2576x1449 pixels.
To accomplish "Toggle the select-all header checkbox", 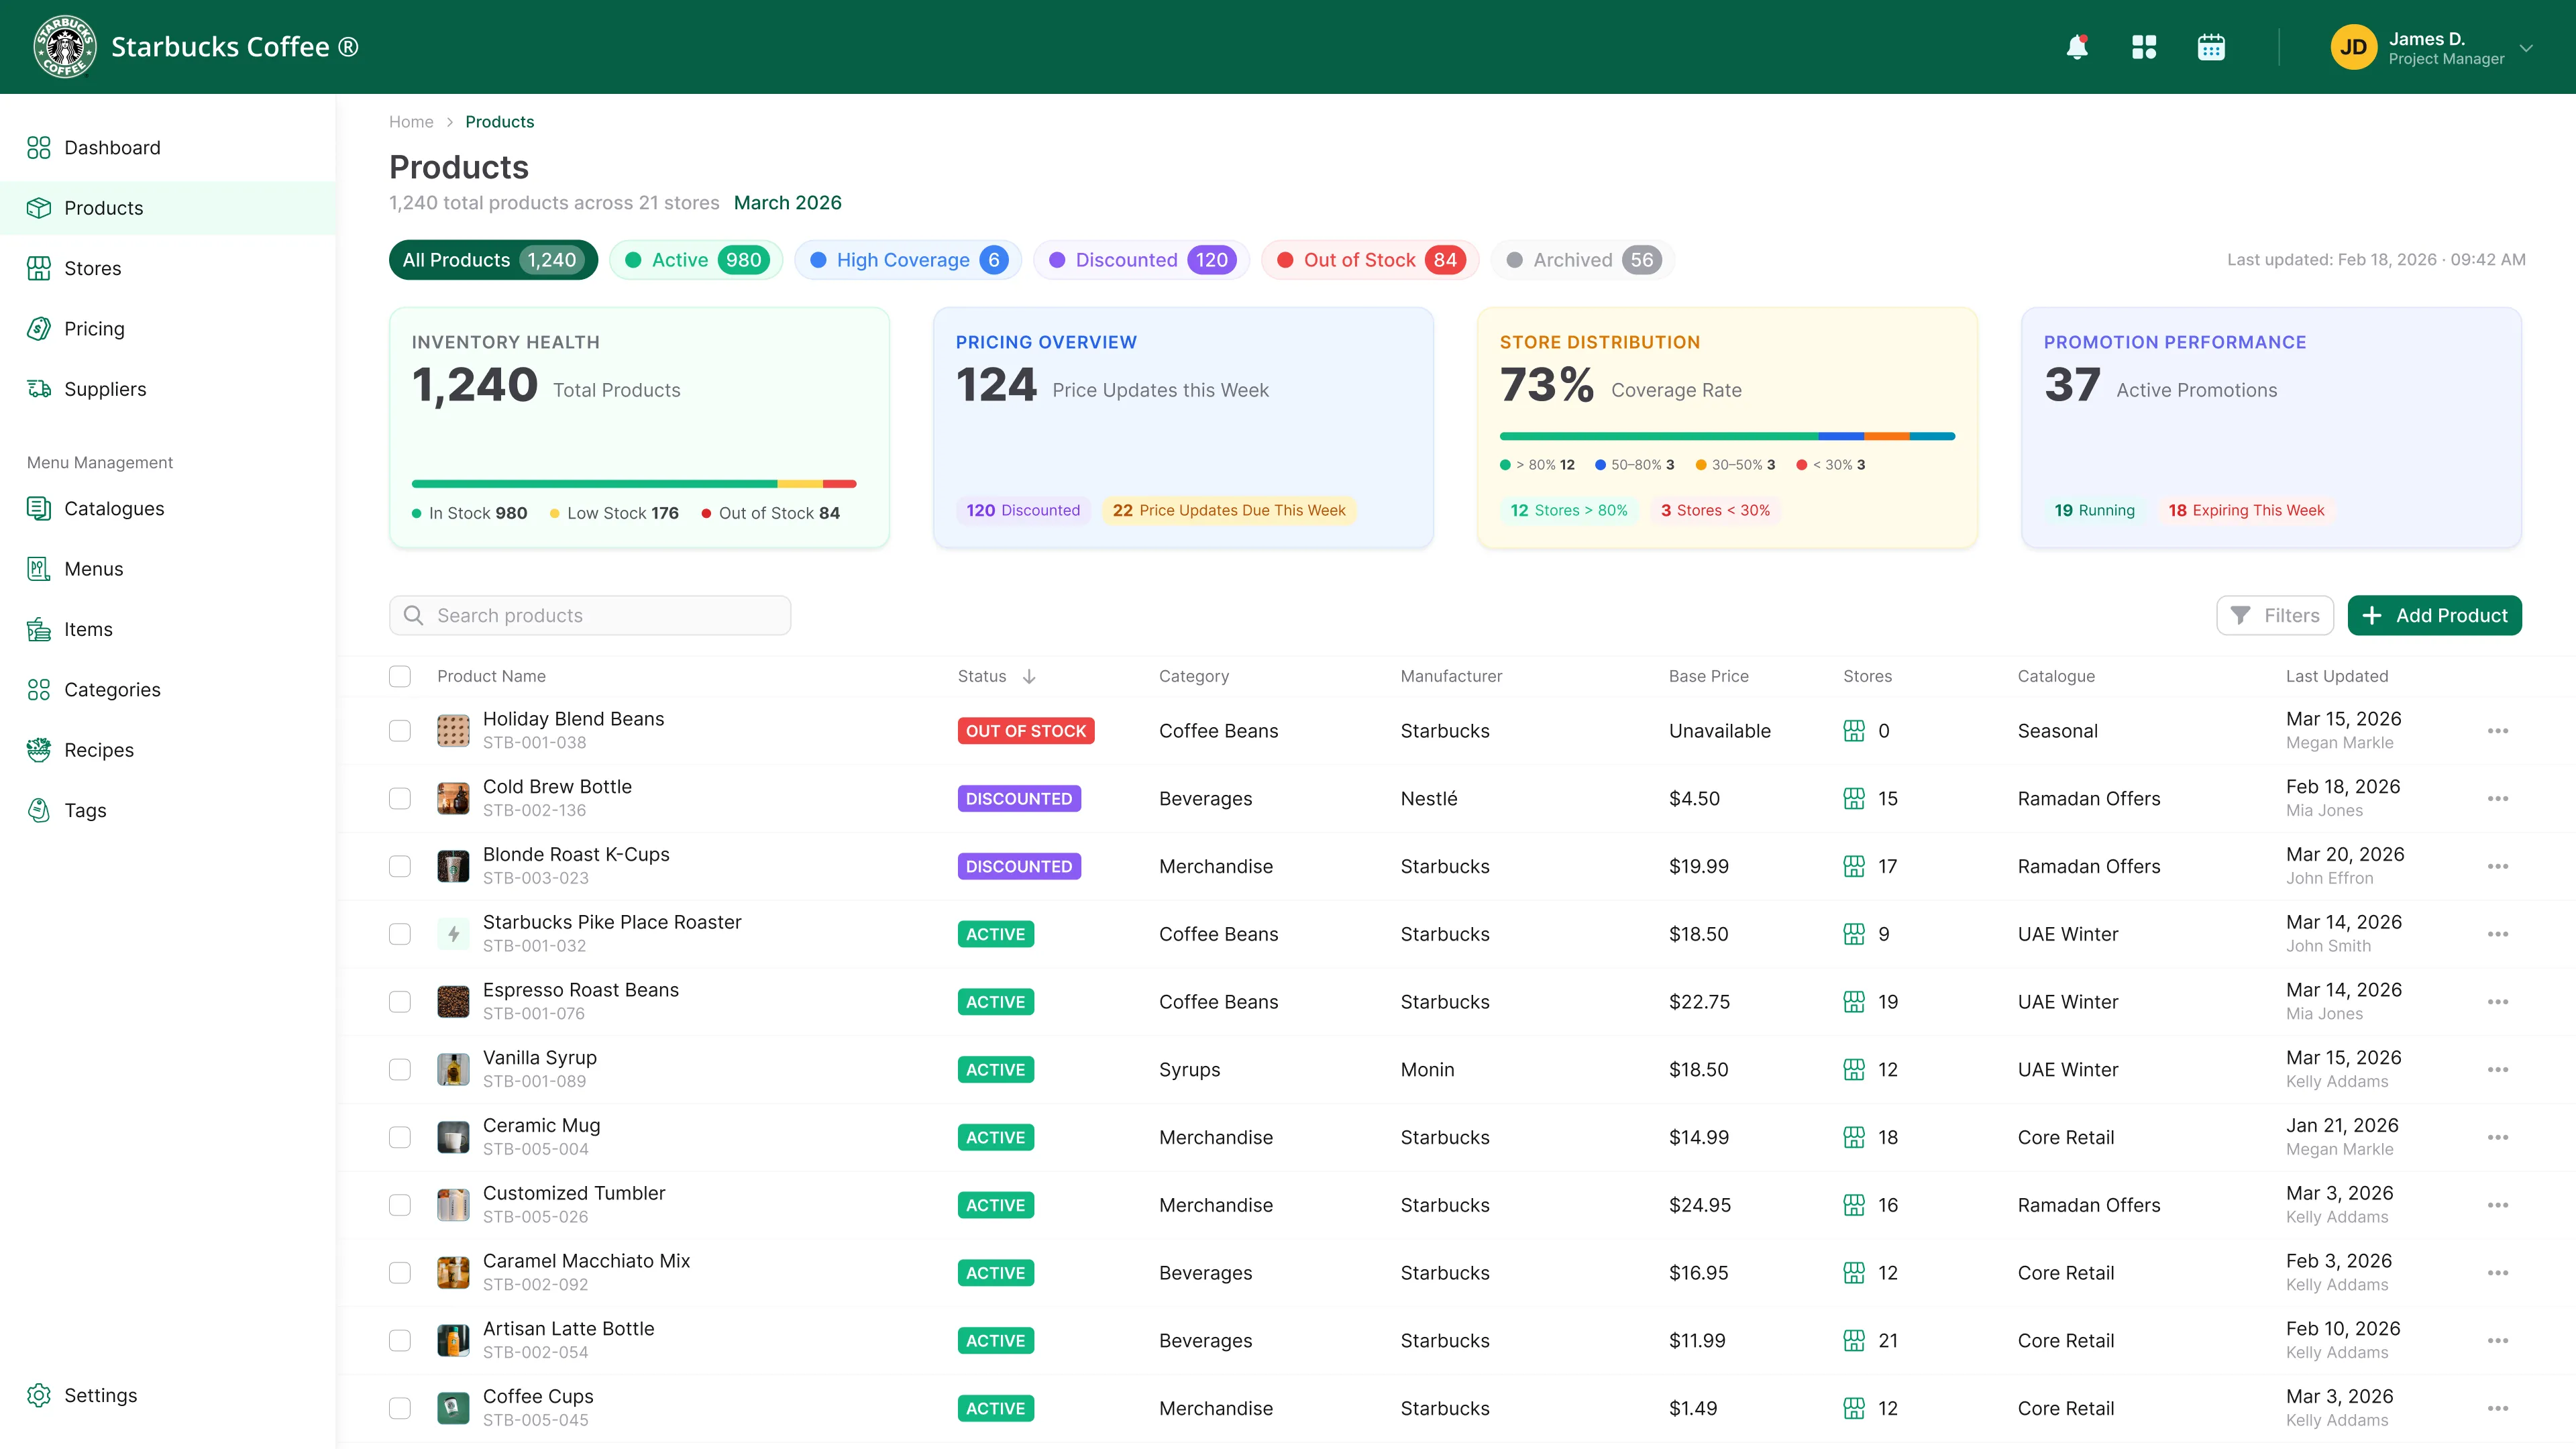I will point(400,677).
